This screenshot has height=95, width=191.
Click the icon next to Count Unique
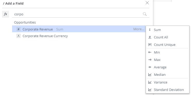point(150,45)
